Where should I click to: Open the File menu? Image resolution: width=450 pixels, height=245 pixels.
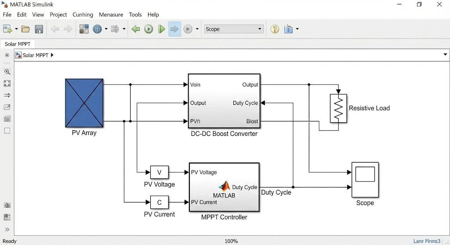pyautogui.click(x=7, y=14)
